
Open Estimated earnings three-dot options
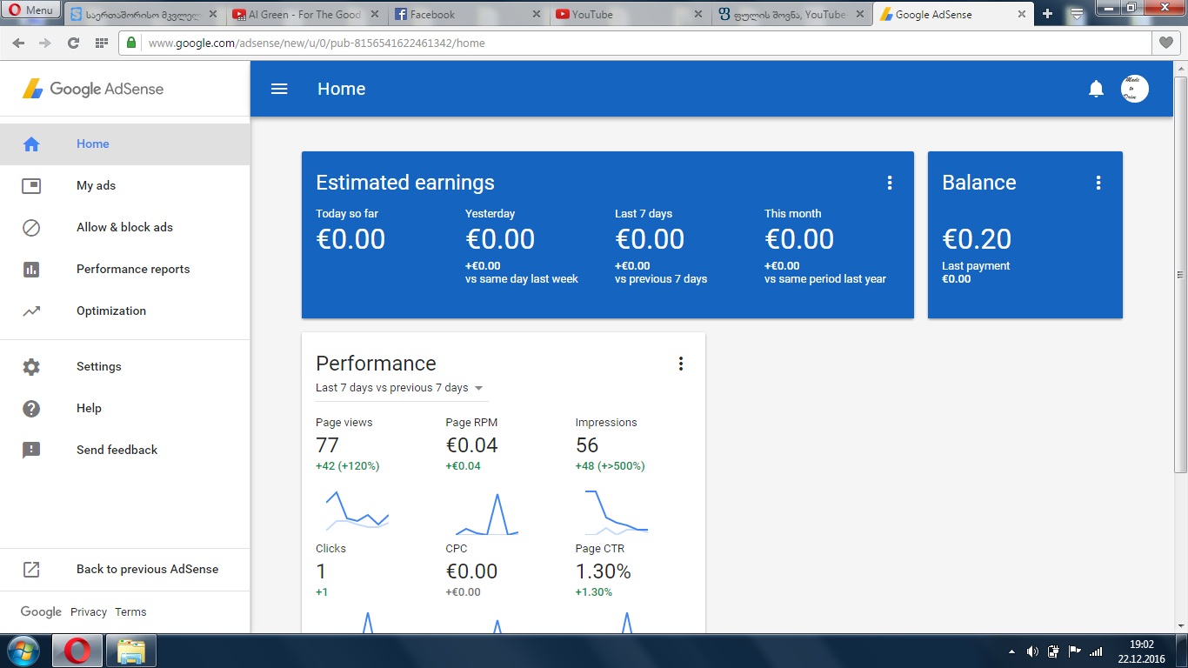pos(889,183)
